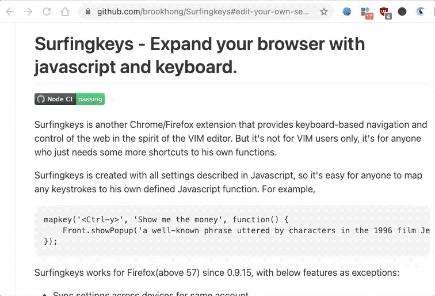Screen dimensions: 435x296
Task: Click the Surfingkeys main heading
Action: (x=200, y=55)
